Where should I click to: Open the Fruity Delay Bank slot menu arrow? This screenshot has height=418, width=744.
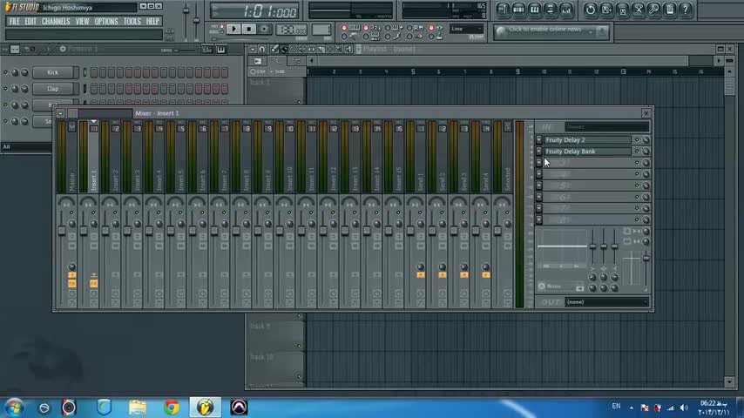click(x=539, y=152)
